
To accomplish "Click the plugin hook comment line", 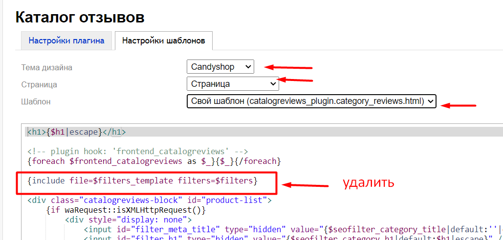I will click(x=138, y=151).
